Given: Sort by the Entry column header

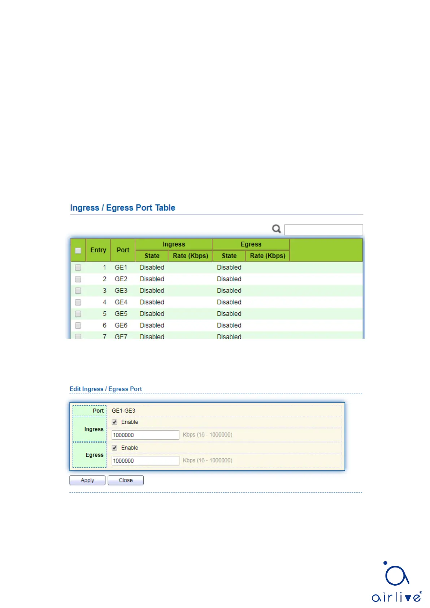Looking at the screenshot, I should coord(98,250).
